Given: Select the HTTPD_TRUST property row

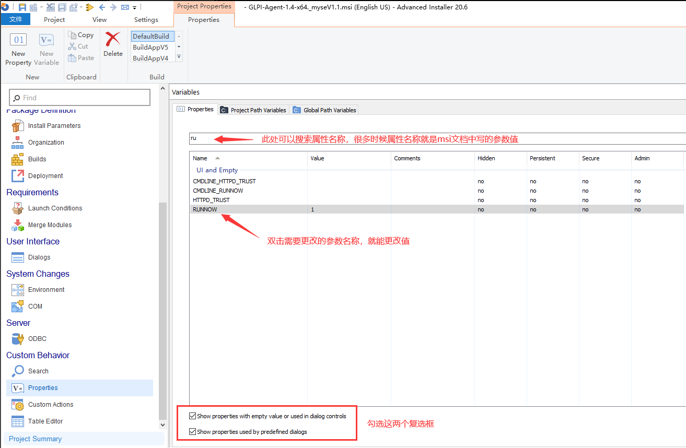Looking at the screenshot, I should [x=437, y=200].
